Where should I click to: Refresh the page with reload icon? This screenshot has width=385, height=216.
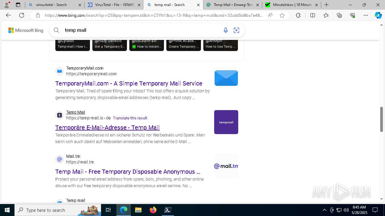(x=22, y=15)
